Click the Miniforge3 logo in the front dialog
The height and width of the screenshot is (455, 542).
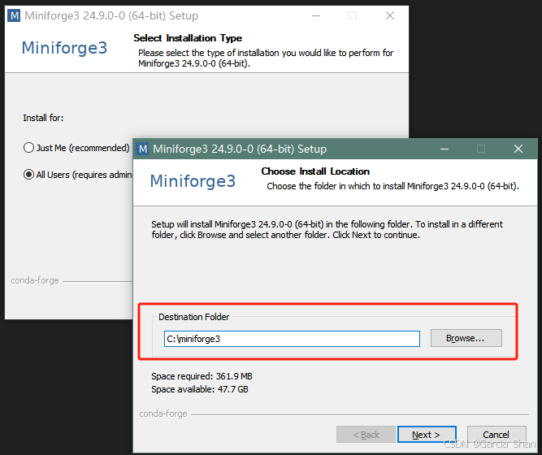coord(193,181)
